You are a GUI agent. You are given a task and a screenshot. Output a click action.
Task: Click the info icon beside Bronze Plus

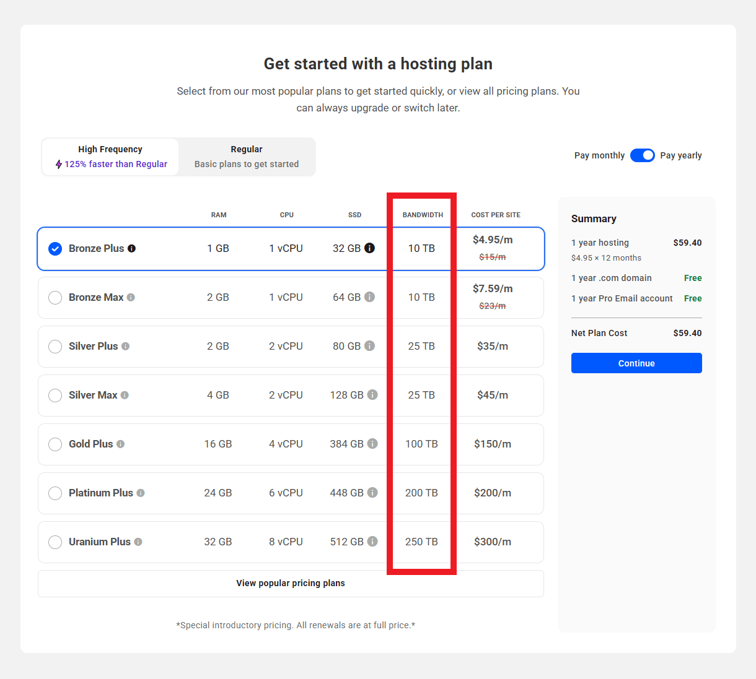pyautogui.click(x=131, y=248)
